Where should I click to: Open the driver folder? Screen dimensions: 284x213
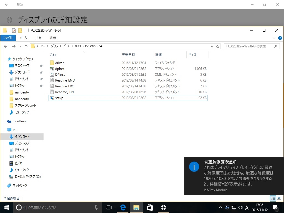click(x=59, y=63)
